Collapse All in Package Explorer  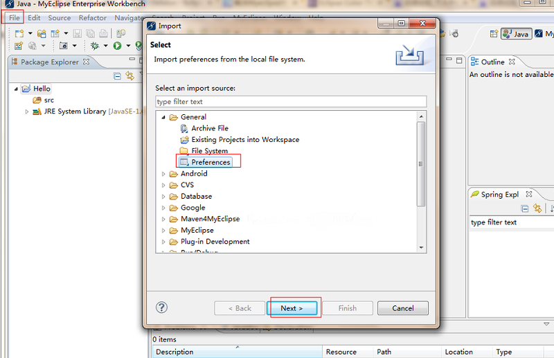118,76
